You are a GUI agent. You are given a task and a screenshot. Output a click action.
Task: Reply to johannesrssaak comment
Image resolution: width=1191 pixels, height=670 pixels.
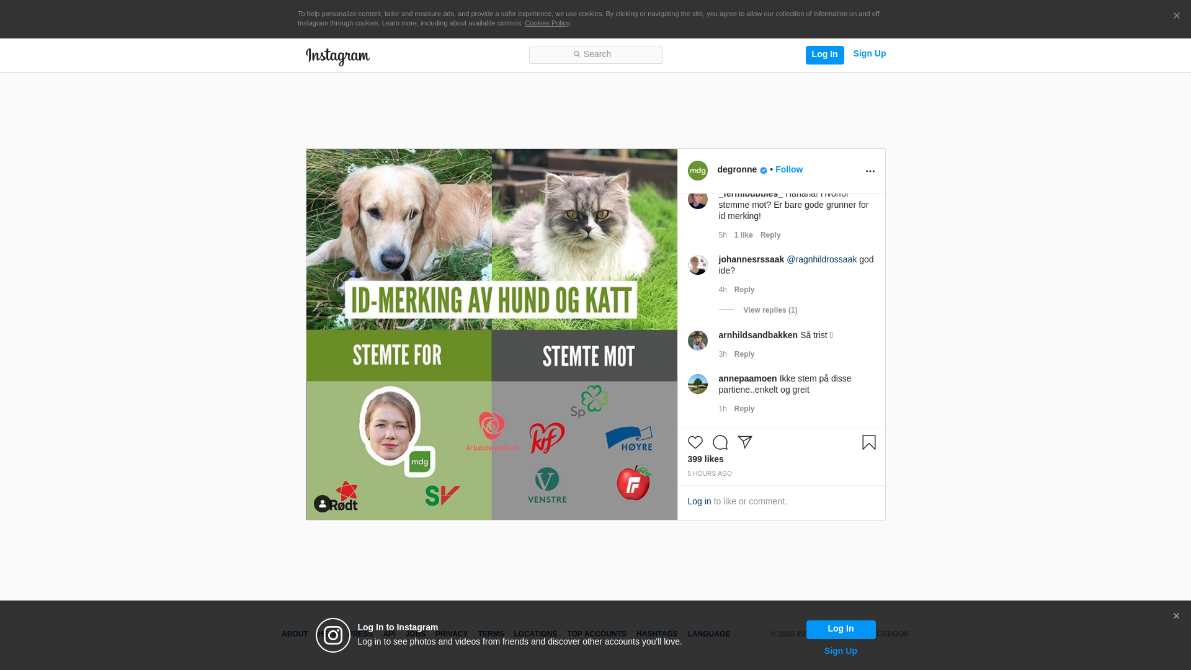744,290
